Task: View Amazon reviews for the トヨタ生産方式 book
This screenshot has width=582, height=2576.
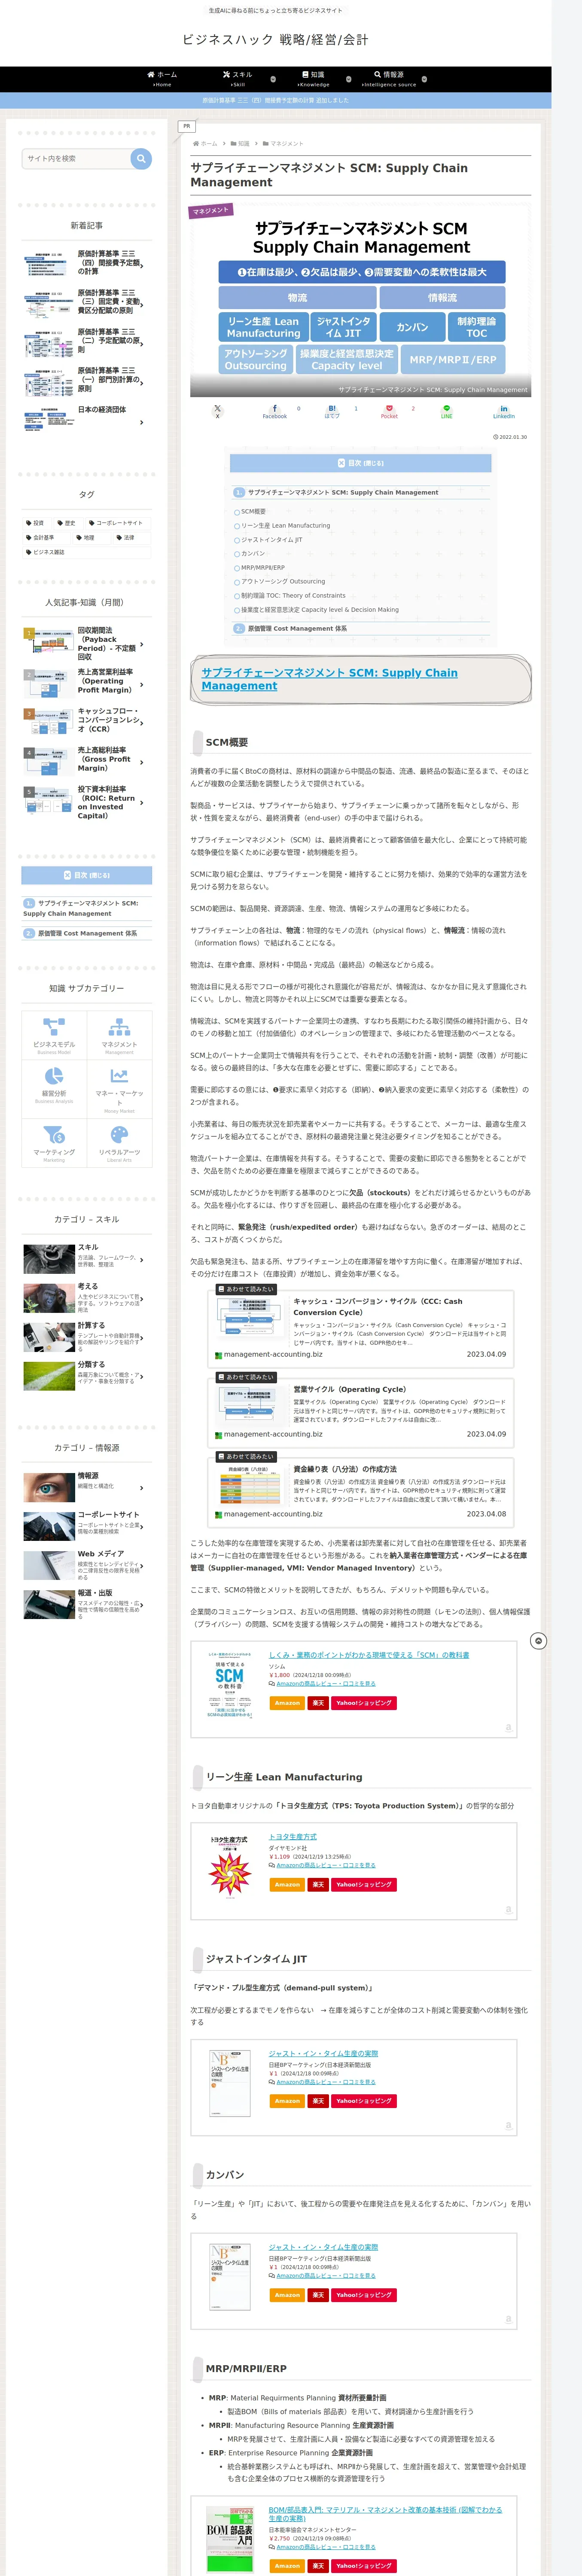Action: point(326,1865)
